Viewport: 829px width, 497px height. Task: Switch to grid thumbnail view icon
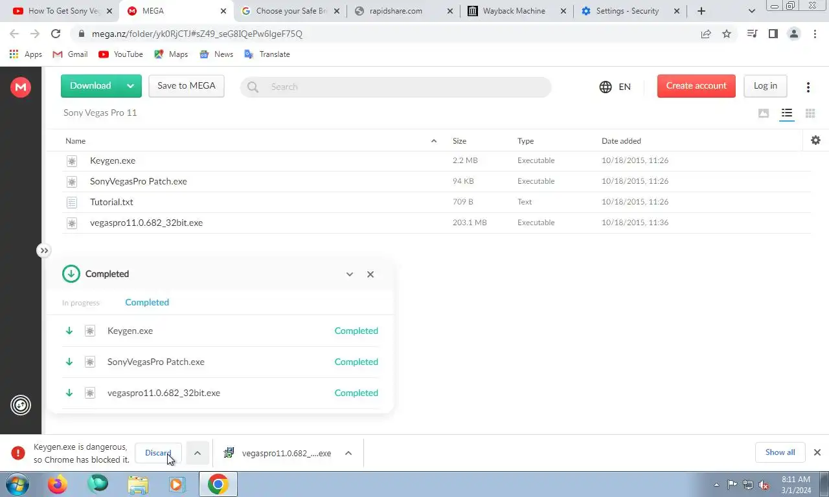point(810,113)
